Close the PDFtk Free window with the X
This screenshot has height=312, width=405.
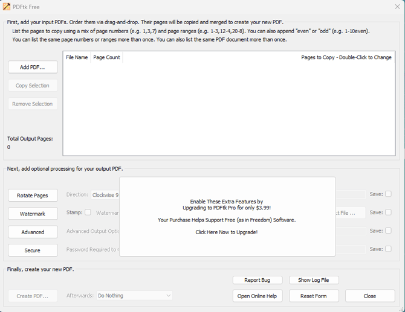tap(397, 7)
